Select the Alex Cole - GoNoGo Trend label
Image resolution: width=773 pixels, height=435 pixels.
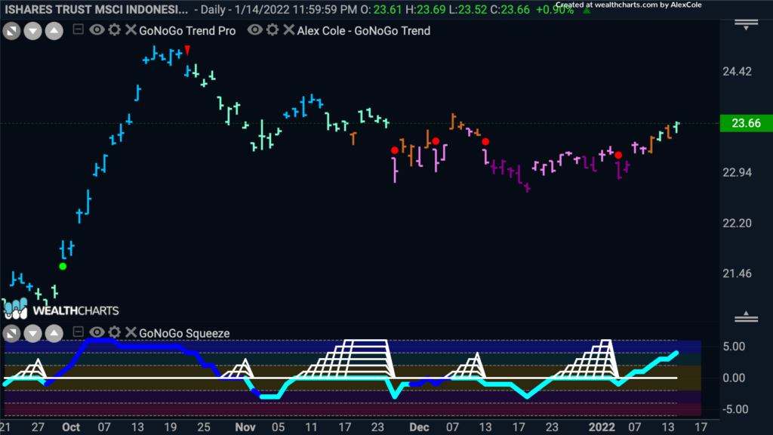point(364,30)
